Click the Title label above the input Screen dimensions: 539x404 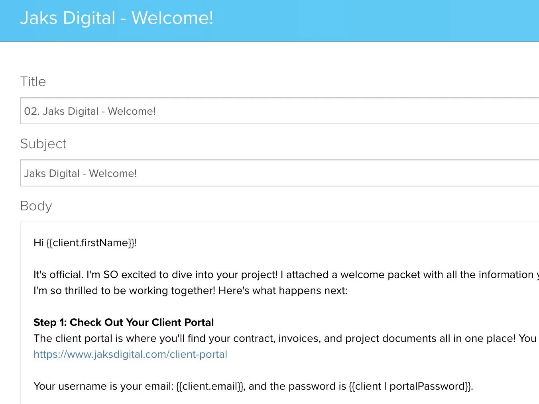pyautogui.click(x=33, y=81)
